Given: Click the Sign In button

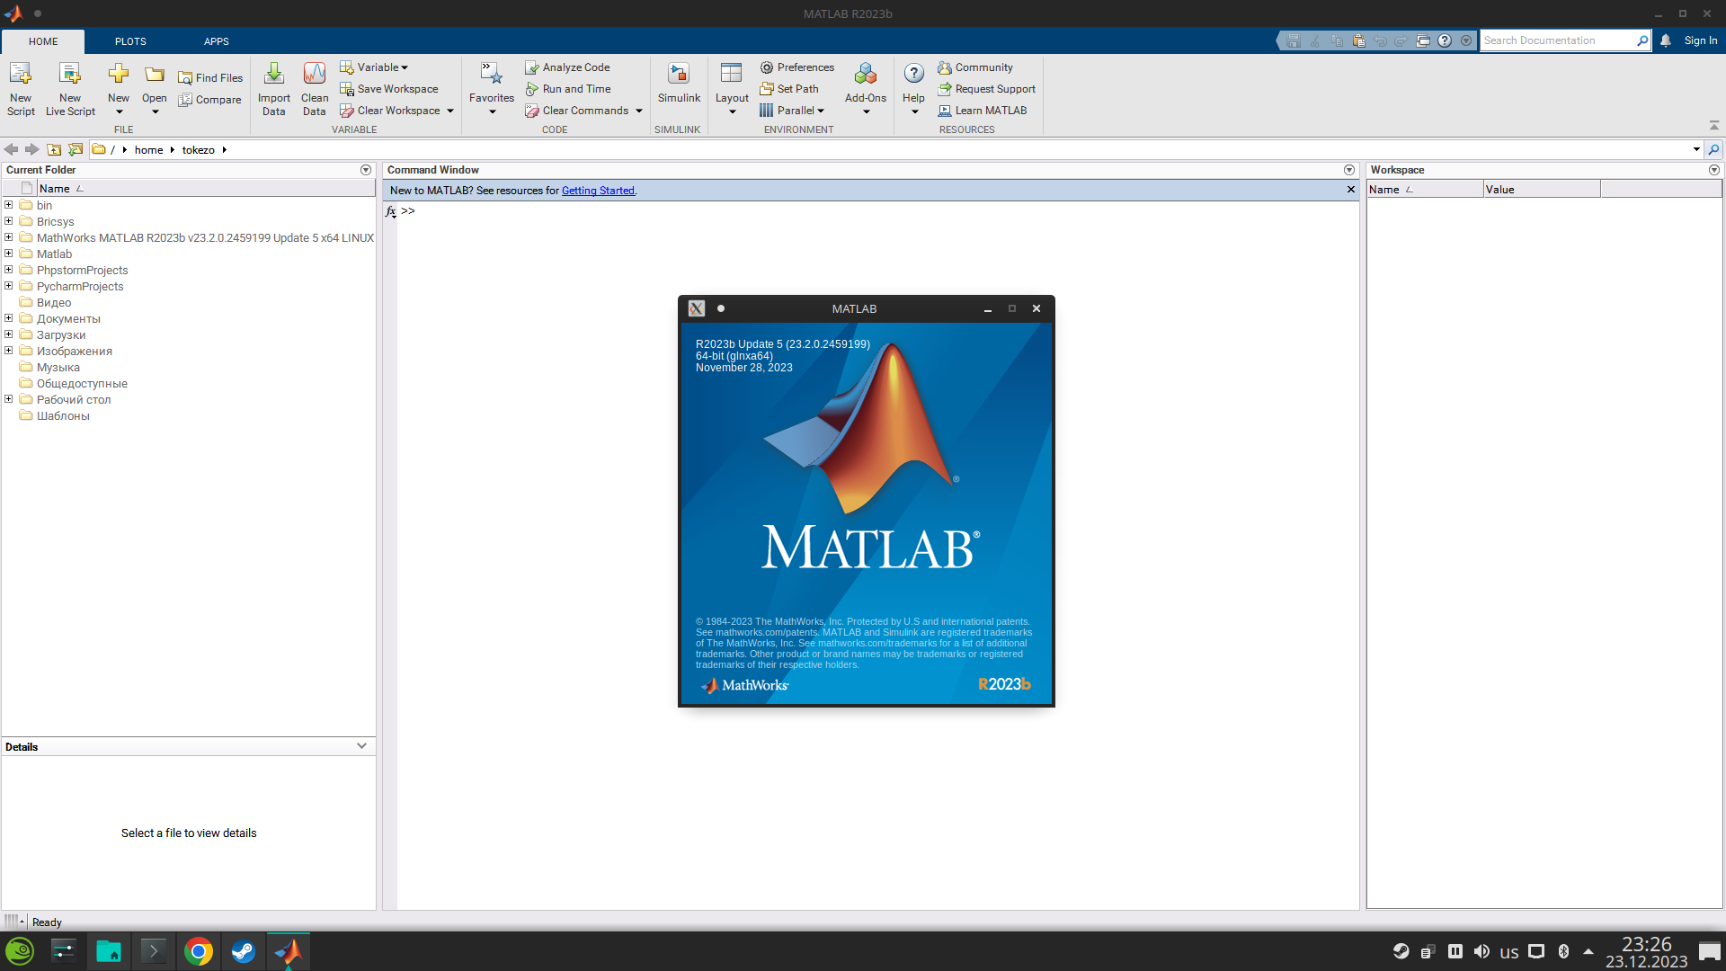Looking at the screenshot, I should coord(1700,40).
